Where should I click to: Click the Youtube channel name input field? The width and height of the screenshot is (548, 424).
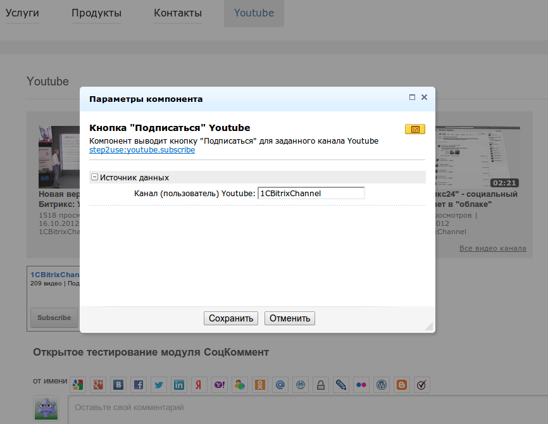[x=311, y=193]
